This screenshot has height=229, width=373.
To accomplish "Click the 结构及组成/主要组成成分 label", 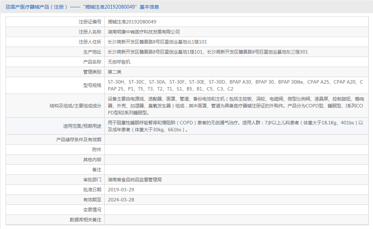I will [75, 106].
